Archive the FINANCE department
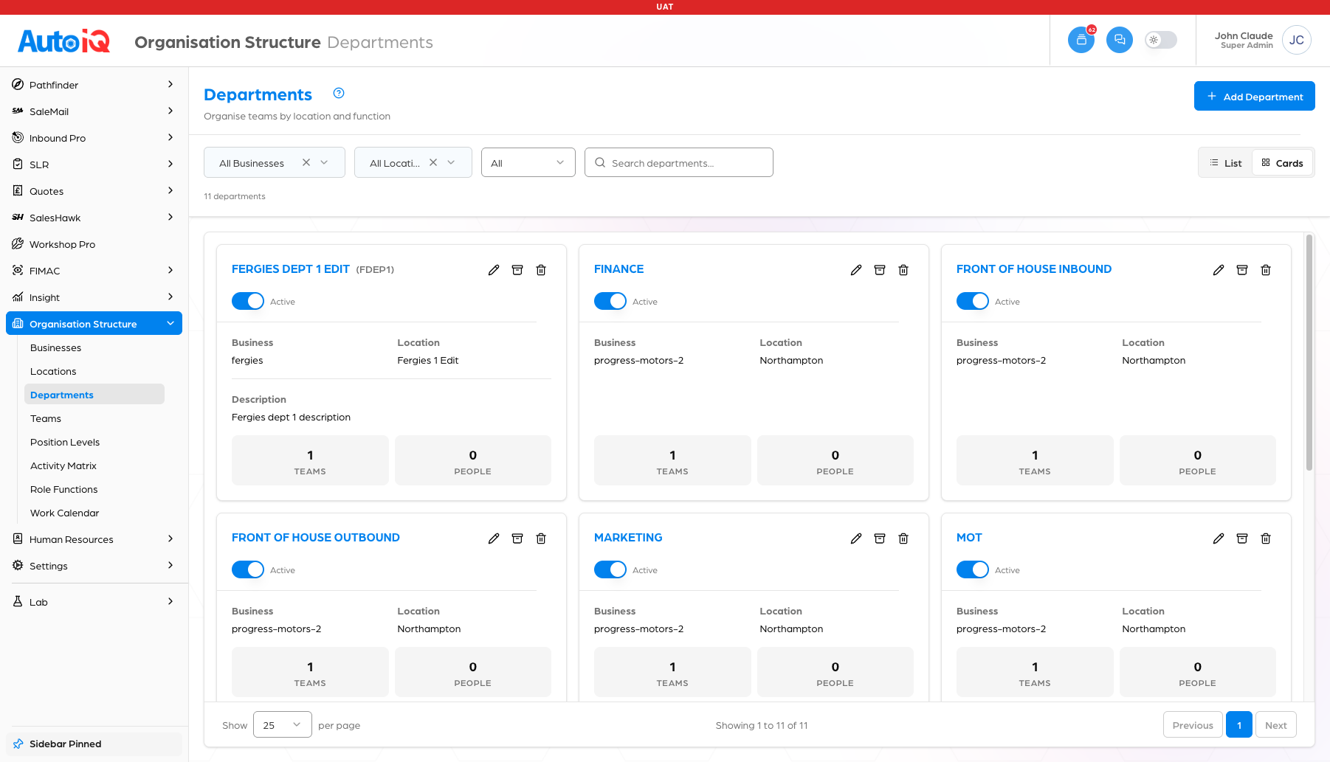 pyautogui.click(x=880, y=270)
